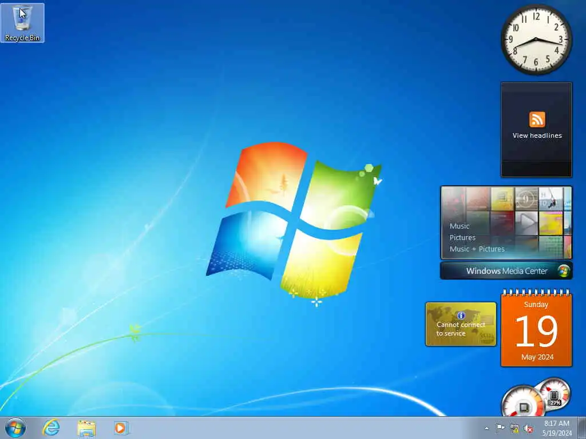The width and height of the screenshot is (586, 439).
Task: Click the network status tray icon
Action: tap(514, 429)
